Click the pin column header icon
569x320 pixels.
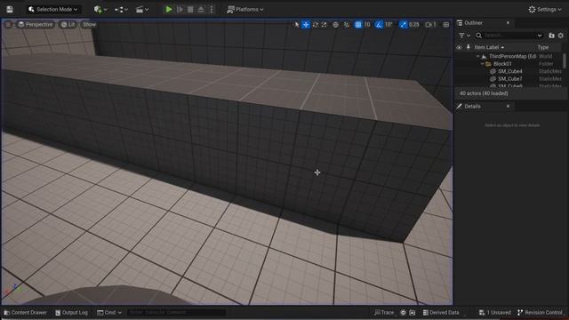[x=469, y=47]
